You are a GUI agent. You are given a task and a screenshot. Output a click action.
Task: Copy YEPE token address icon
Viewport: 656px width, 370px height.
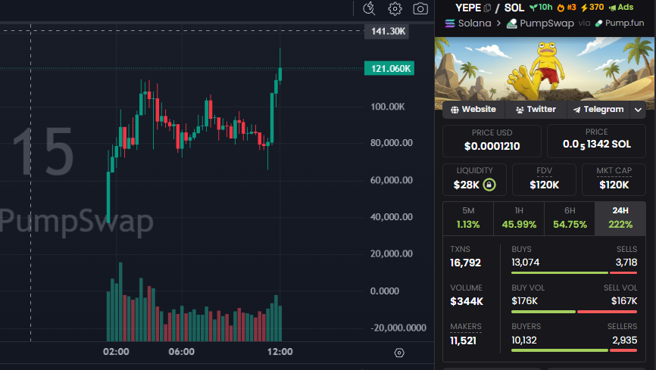pyautogui.click(x=487, y=8)
